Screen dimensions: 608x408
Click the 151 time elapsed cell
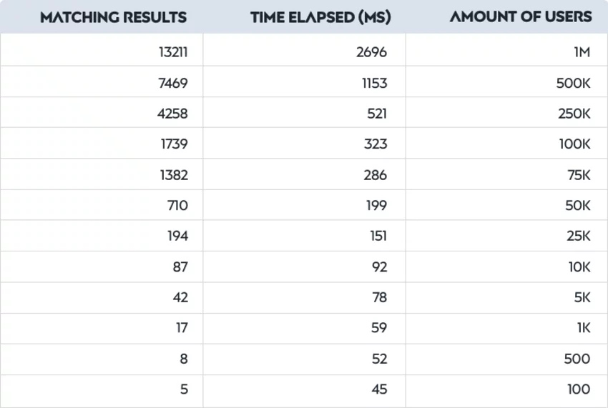(305, 236)
